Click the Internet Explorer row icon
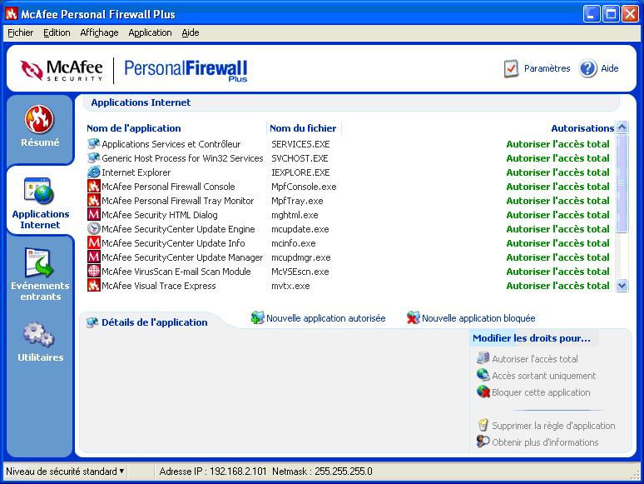Viewport: 644px width, 484px height. click(x=94, y=172)
